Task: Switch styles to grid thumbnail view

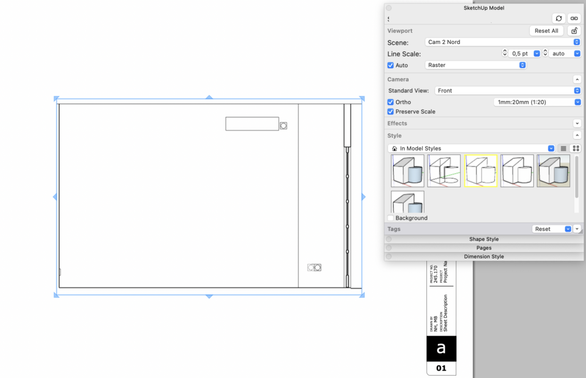Action: 576,148
